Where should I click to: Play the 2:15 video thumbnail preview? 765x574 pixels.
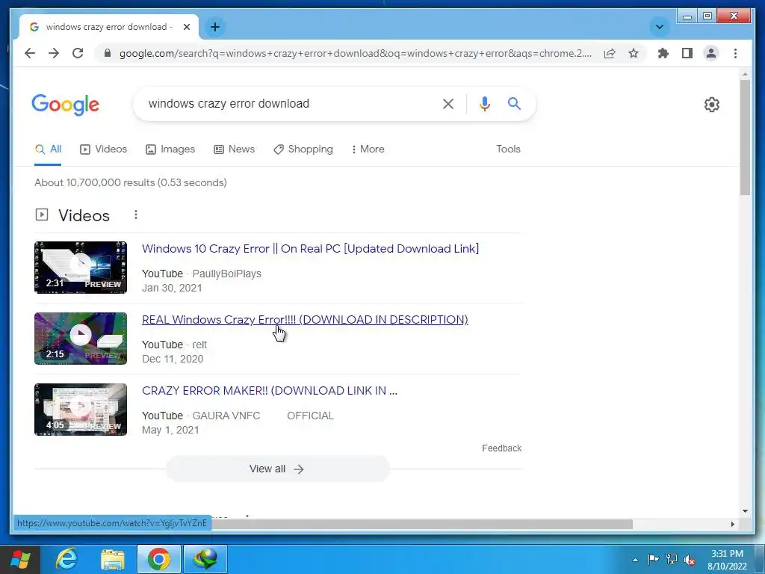[x=81, y=339]
